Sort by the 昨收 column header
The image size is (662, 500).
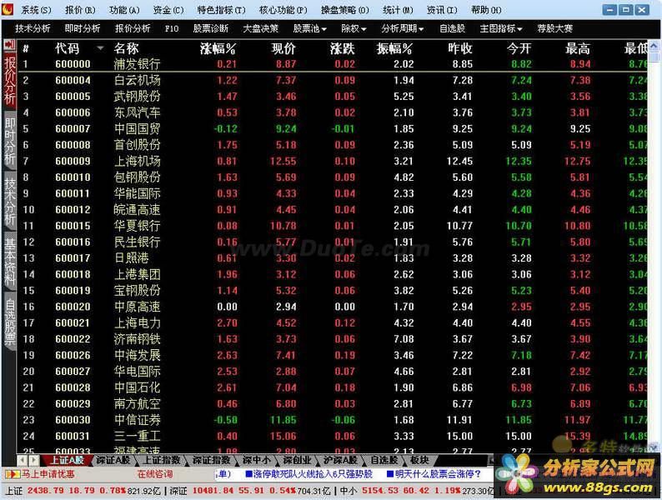[460, 48]
